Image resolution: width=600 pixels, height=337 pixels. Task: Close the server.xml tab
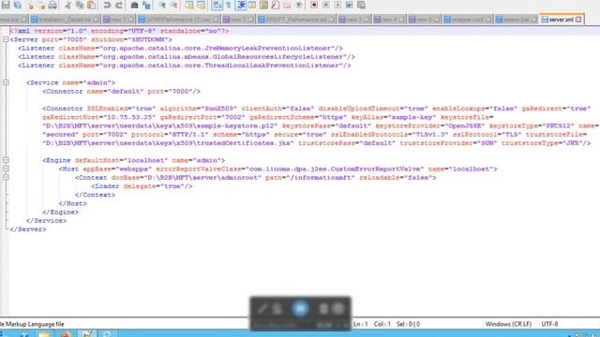click(578, 19)
